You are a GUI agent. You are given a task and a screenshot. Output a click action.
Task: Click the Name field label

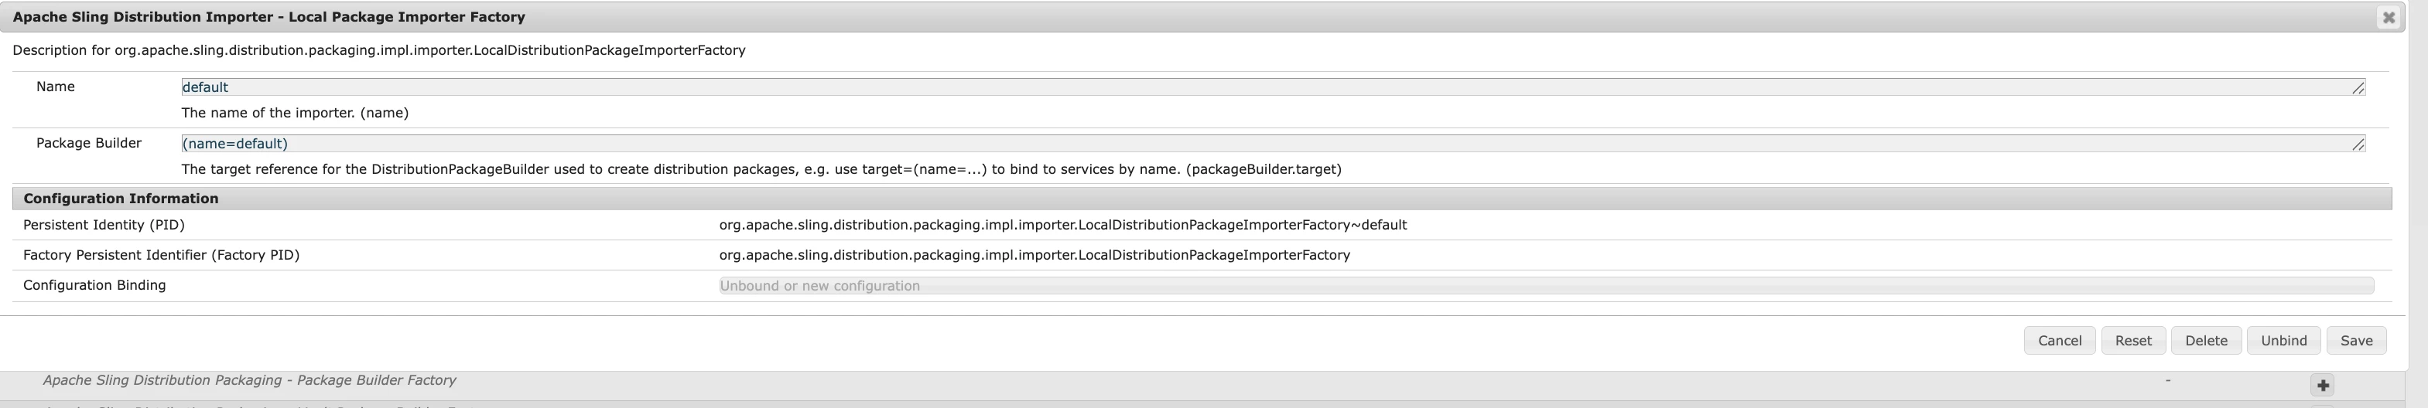point(56,87)
